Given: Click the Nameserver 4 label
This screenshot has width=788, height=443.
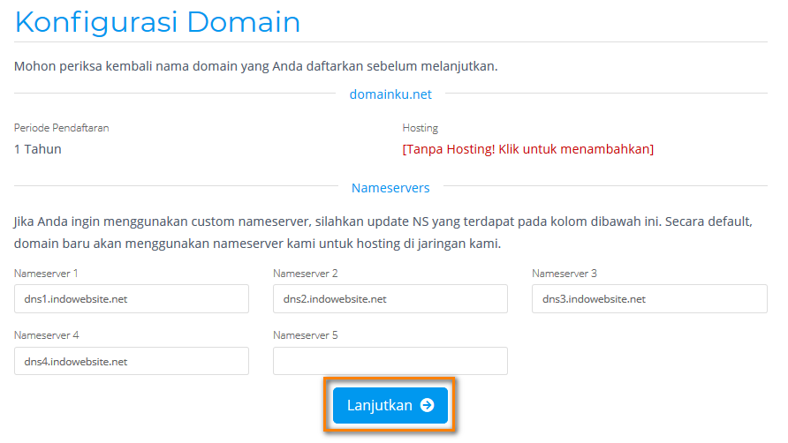Looking at the screenshot, I should (47, 335).
